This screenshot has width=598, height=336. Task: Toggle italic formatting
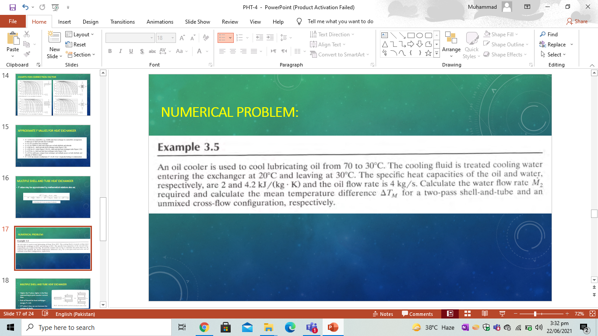click(120, 51)
